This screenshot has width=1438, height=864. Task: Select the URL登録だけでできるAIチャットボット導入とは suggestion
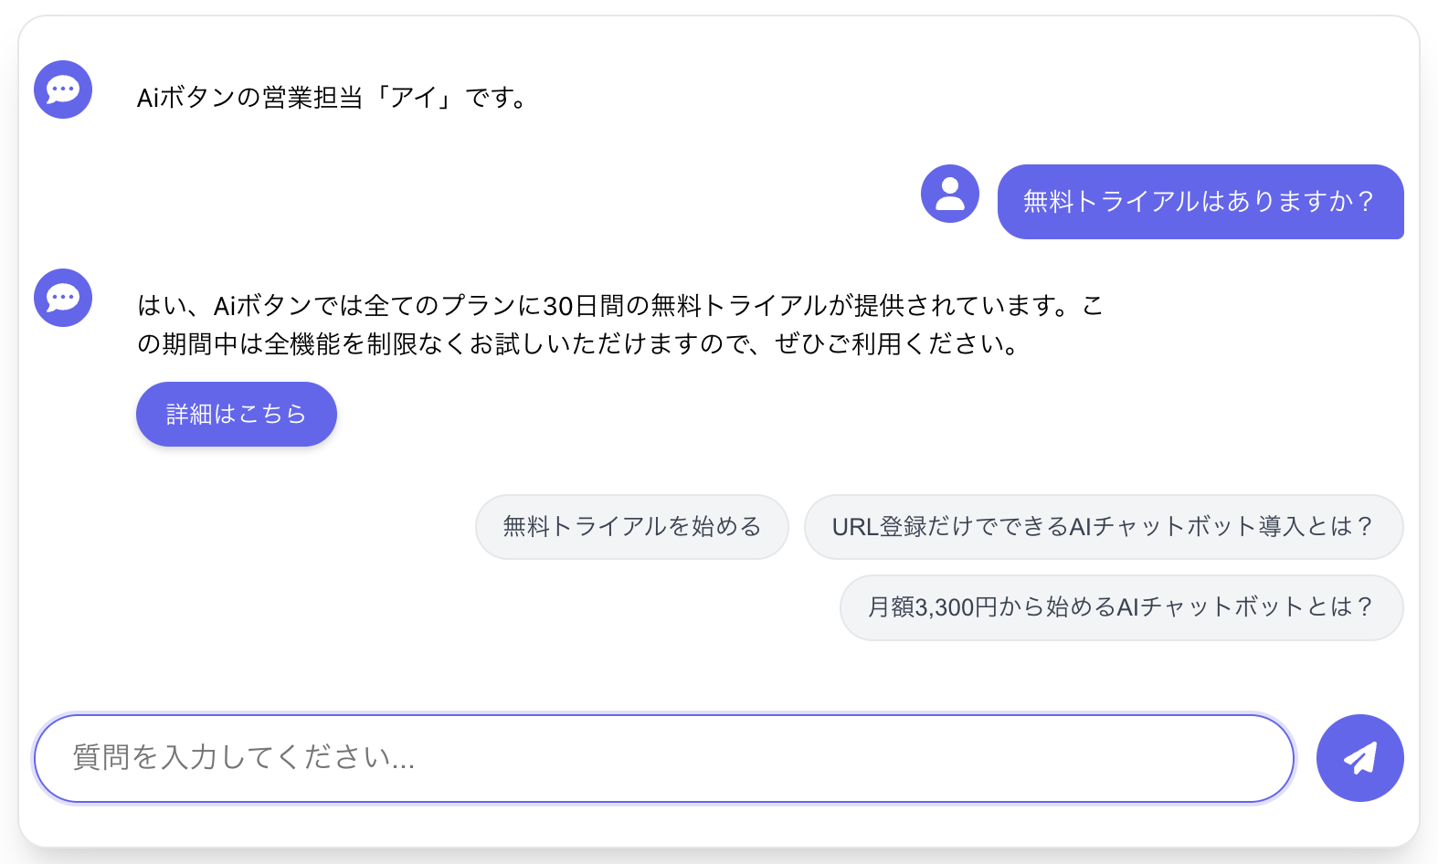tap(1103, 527)
